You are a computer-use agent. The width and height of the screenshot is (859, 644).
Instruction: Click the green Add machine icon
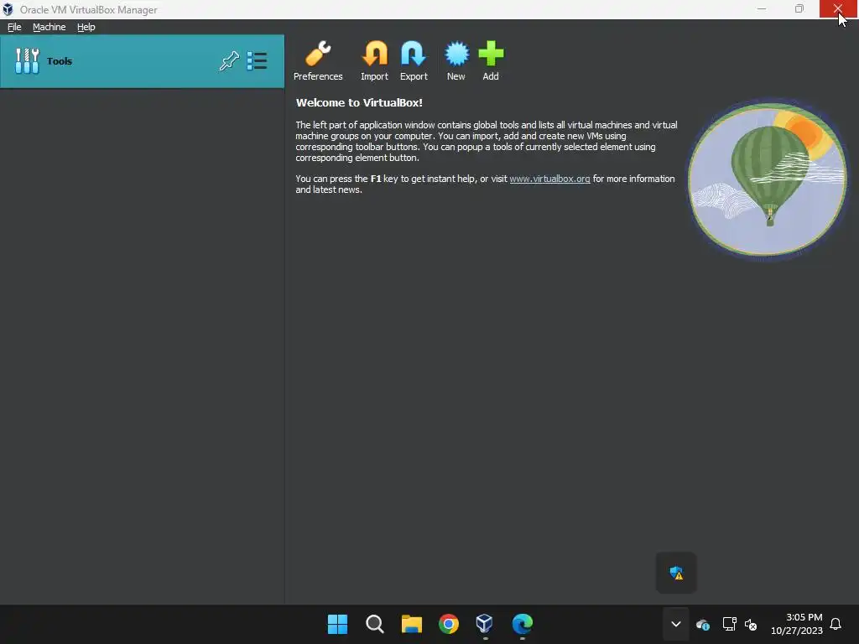pos(491,60)
